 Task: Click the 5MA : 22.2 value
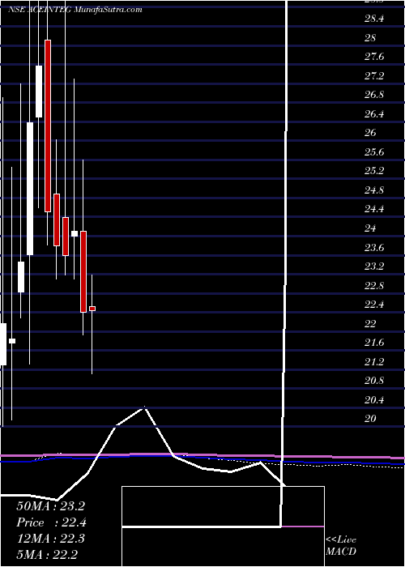(x=47, y=554)
